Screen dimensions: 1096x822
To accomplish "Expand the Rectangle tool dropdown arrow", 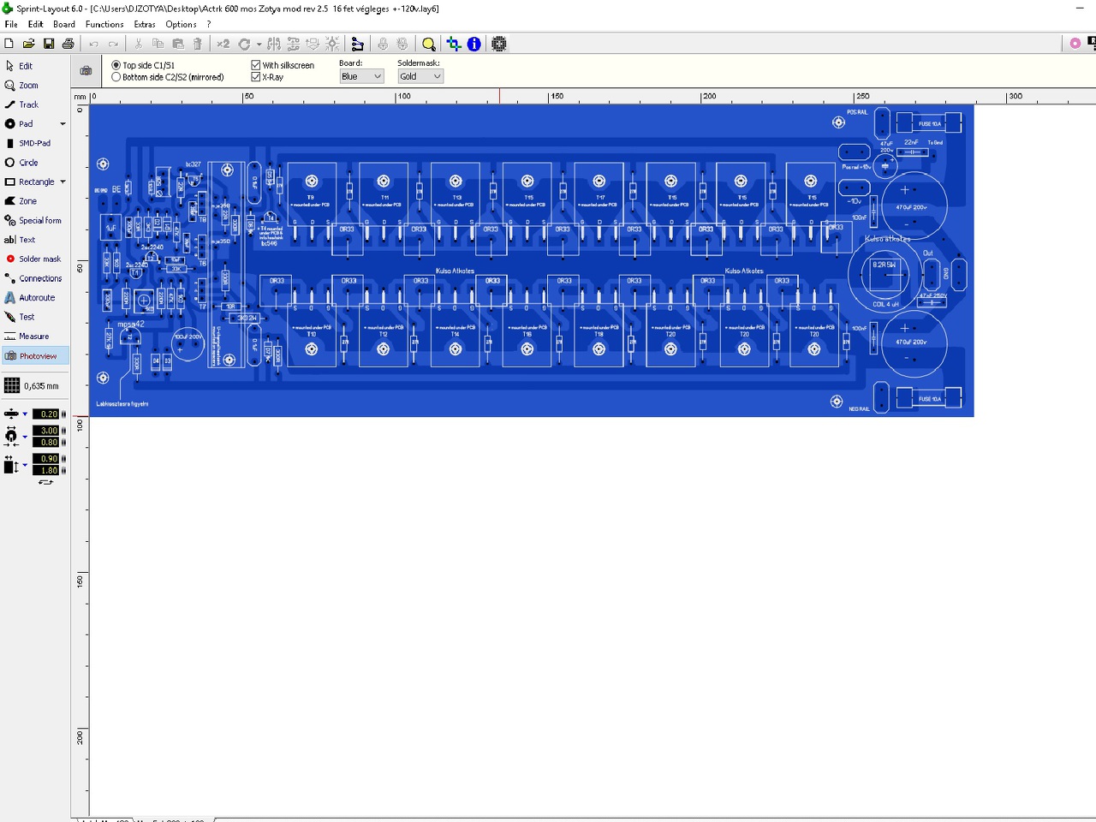I will 63,182.
